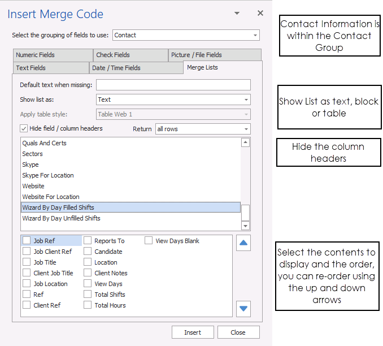
Task: Click the blue move-up arrow button
Action: [x=243, y=243]
